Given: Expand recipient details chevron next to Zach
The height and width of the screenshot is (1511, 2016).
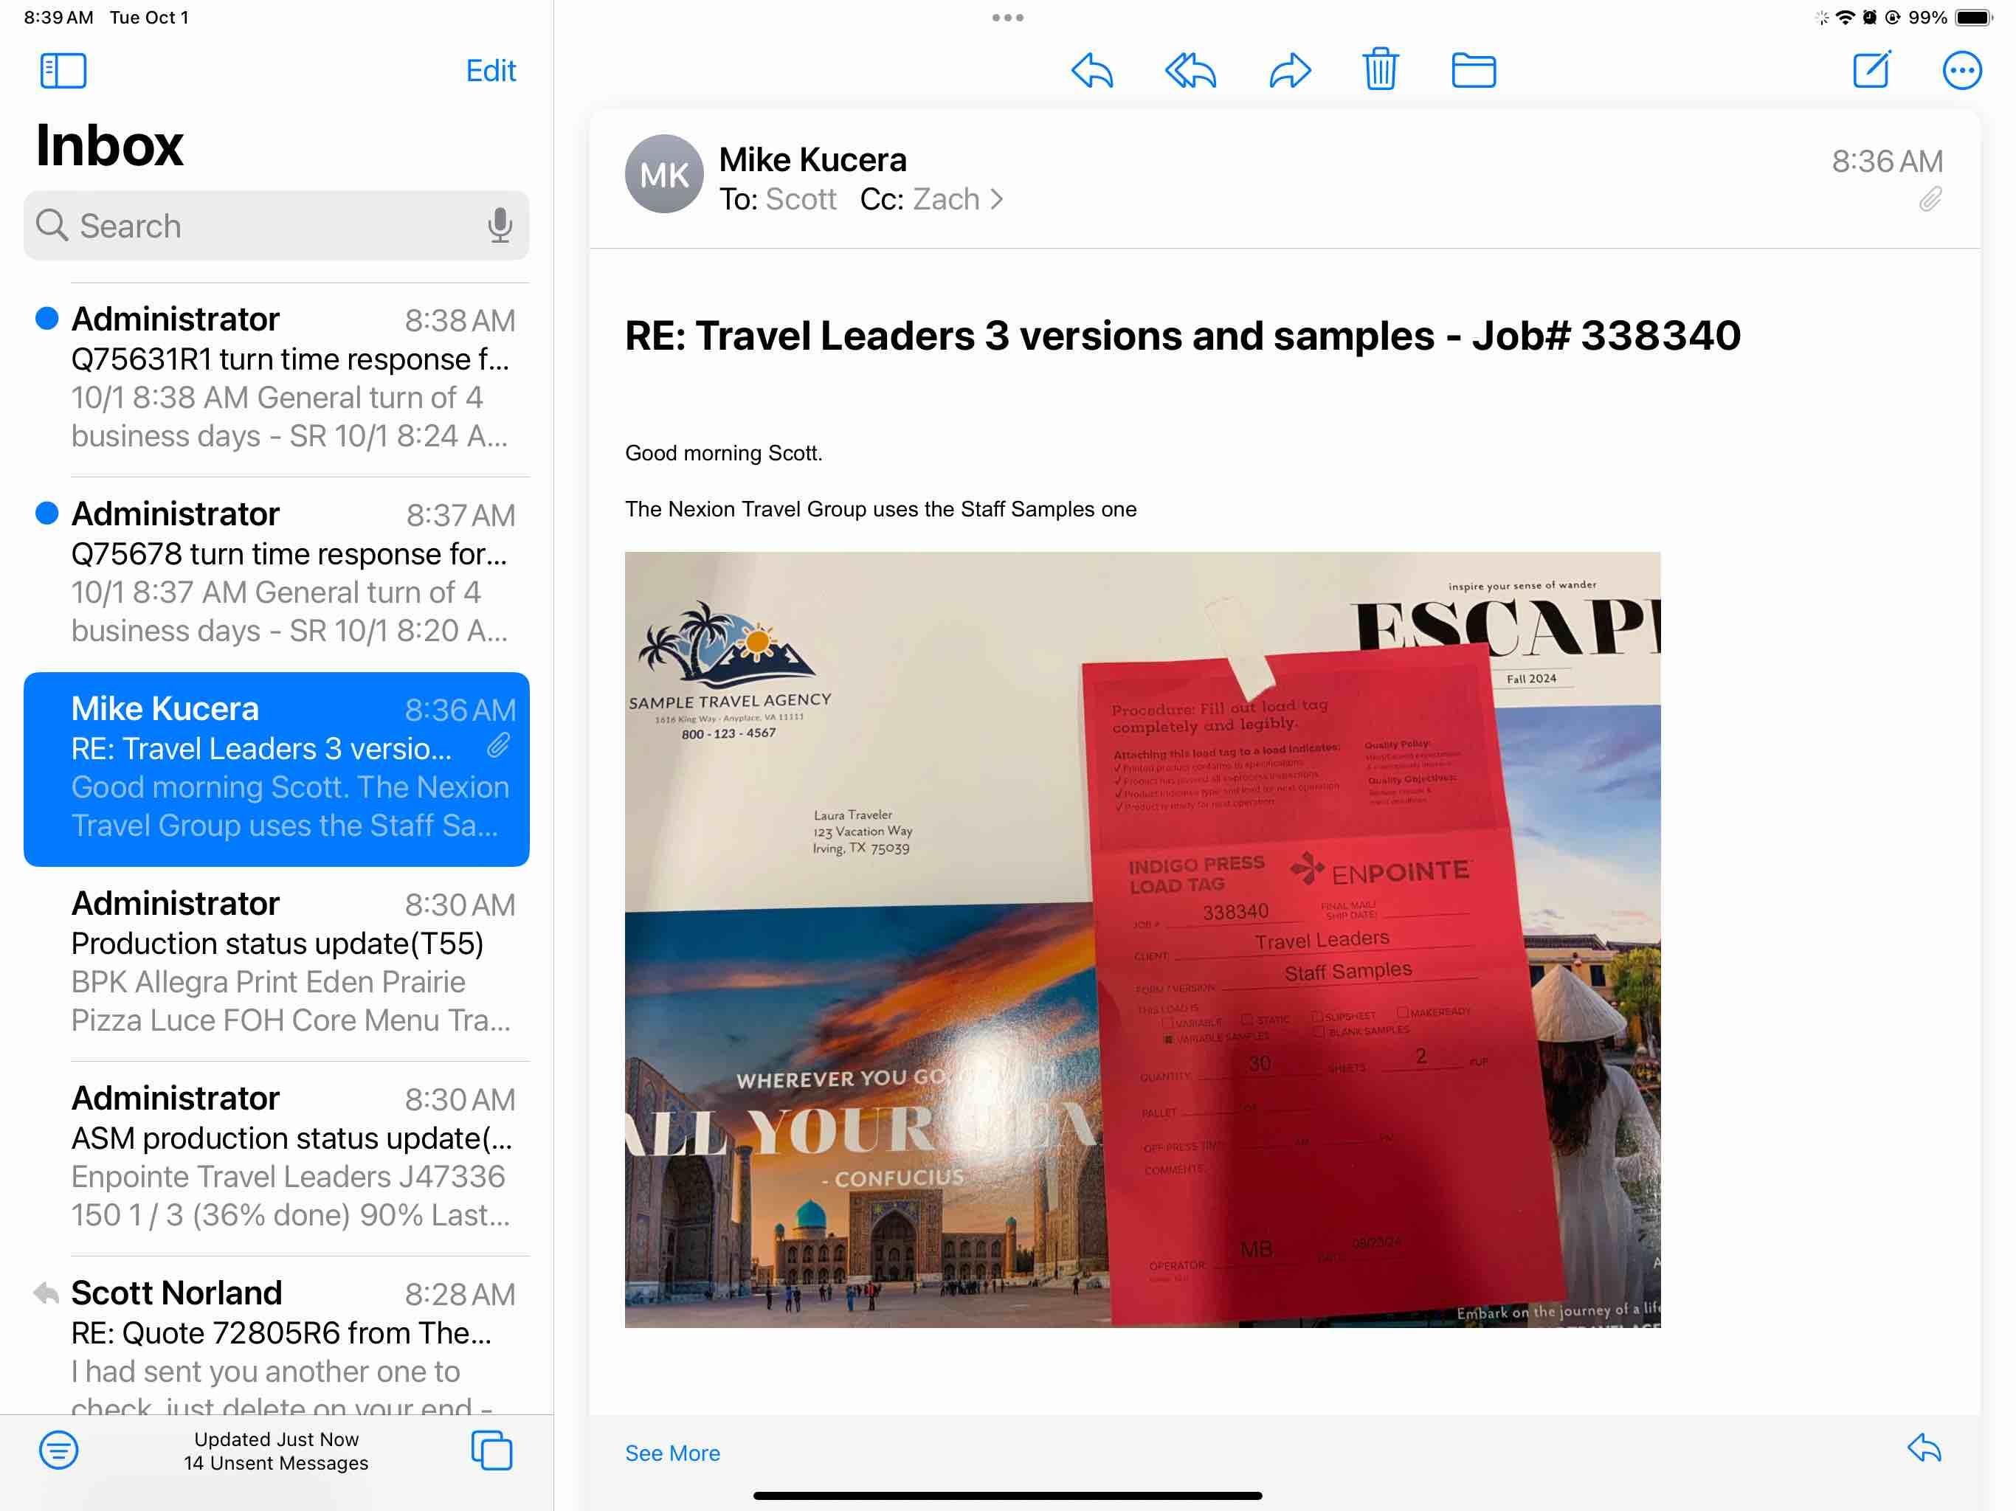Looking at the screenshot, I should (997, 200).
